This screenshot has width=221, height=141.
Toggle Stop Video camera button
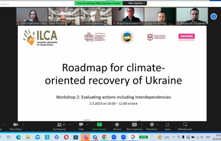[x=16, y=127]
